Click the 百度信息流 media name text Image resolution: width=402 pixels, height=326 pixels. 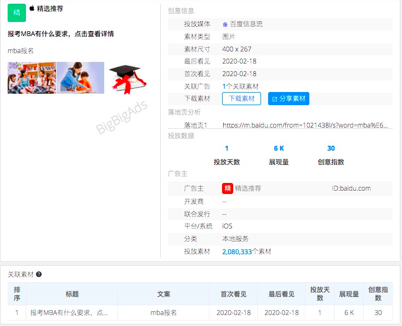point(246,24)
